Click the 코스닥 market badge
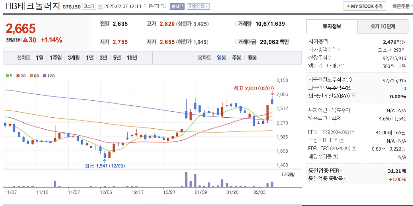Screen dimensions: 413x206 pos(89,6)
